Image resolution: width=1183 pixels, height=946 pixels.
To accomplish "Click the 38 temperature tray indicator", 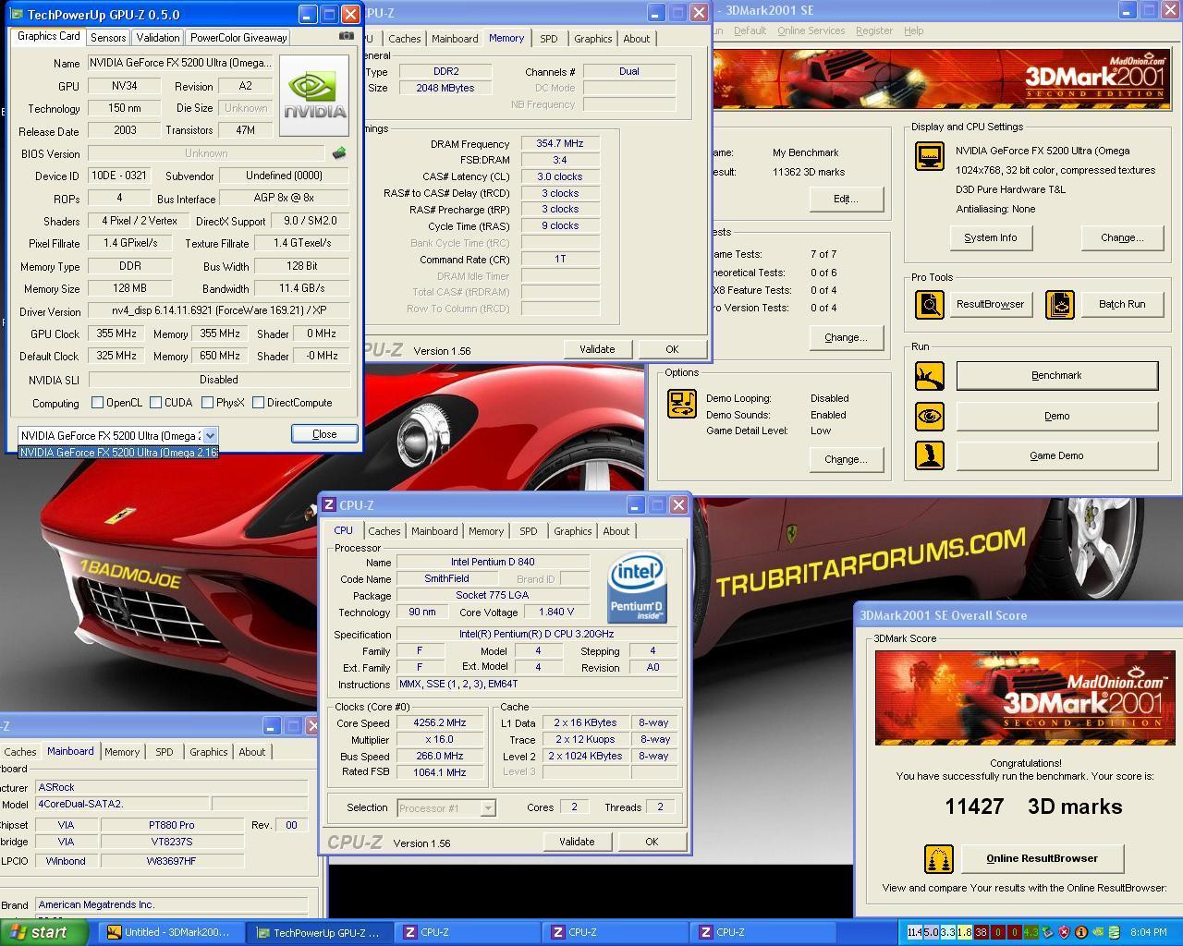I will (x=982, y=932).
